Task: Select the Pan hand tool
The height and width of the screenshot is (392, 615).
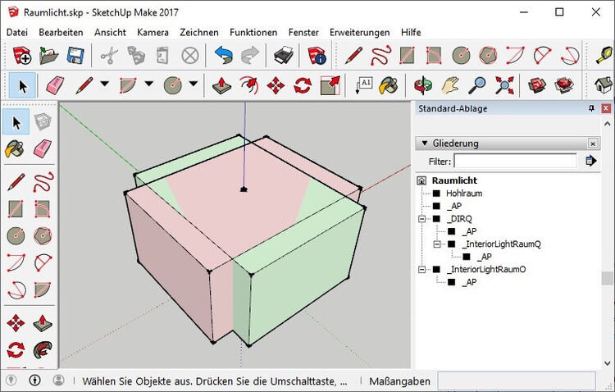Action: tap(450, 84)
